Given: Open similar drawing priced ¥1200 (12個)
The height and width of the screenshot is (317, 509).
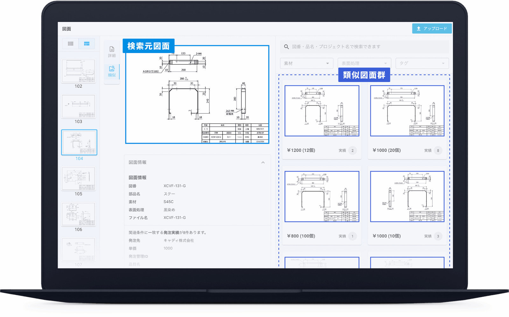Looking at the screenshot, I should (x=322, y=111).
